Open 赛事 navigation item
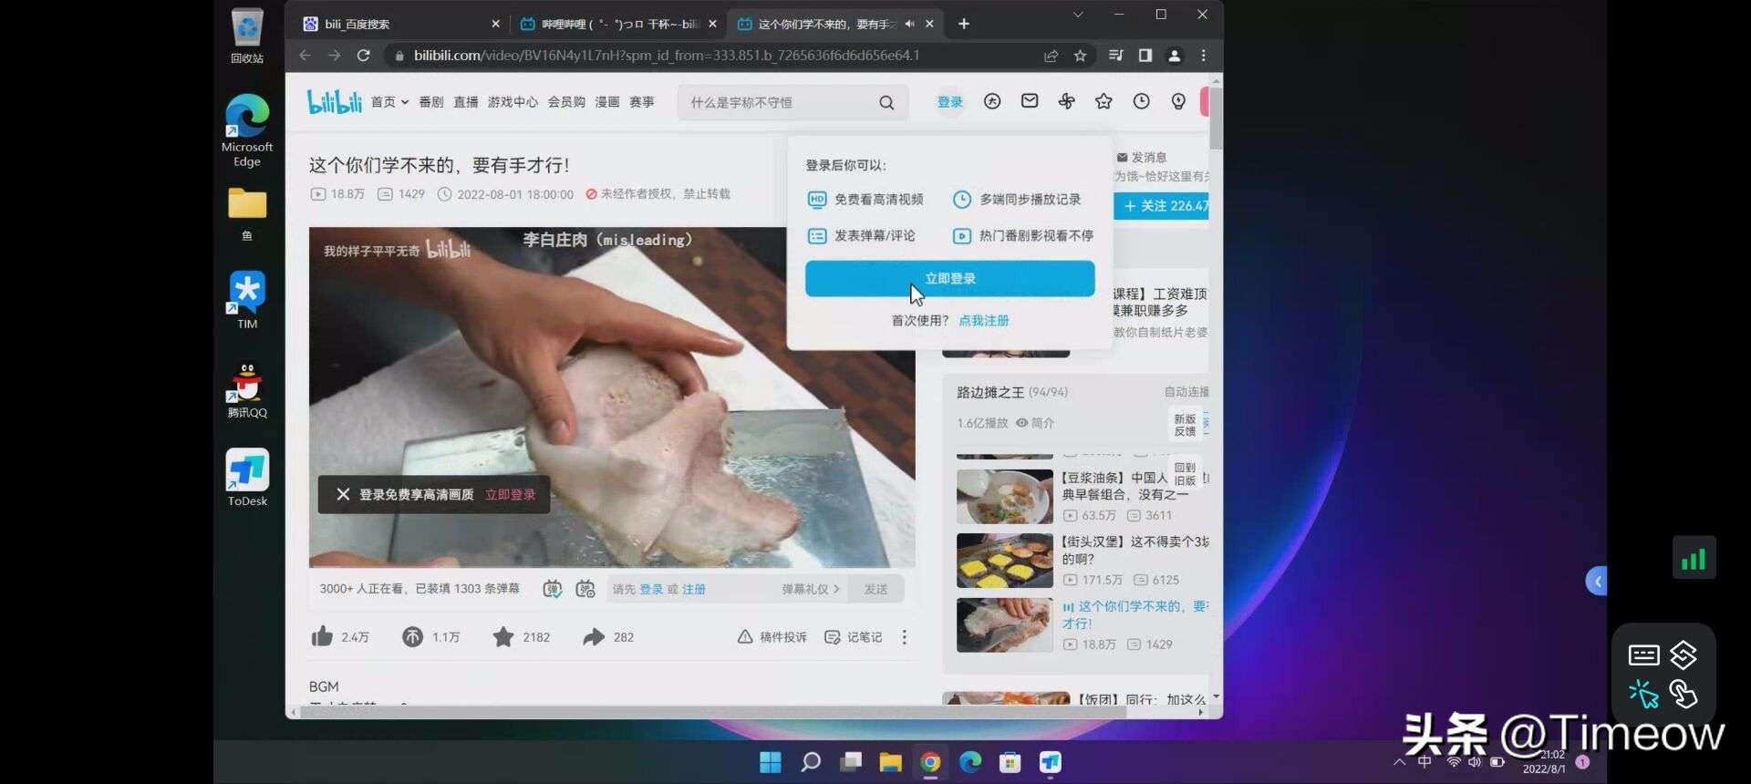The image size is (1751, 784). (x=642, y=102)
